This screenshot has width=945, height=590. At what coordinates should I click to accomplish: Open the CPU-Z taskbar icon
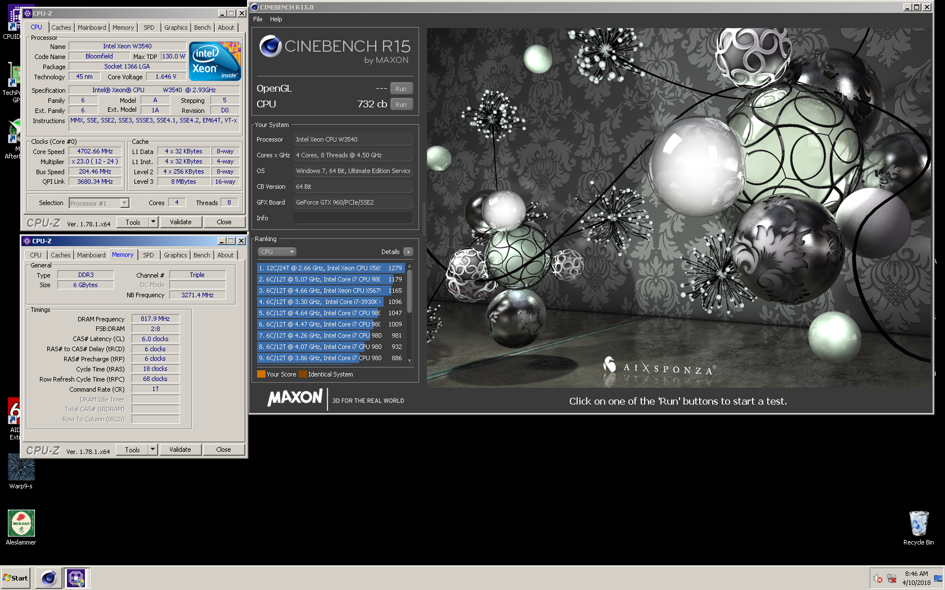pyautogui.click(x=75, y=578)
